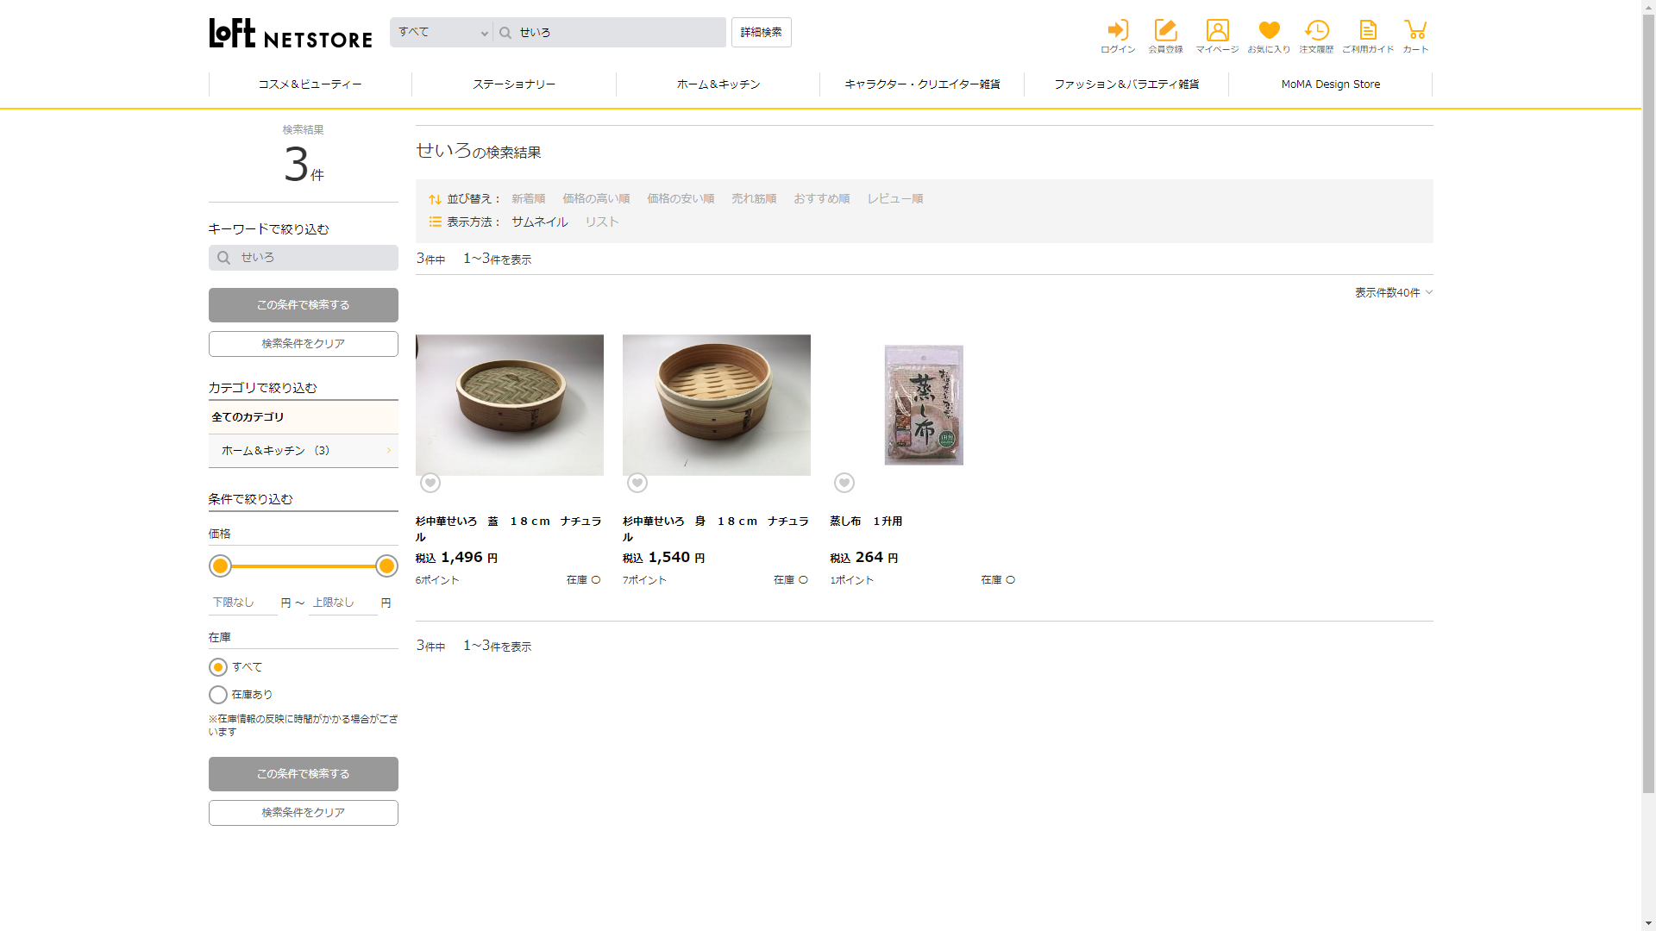Expand the 表示件数40件 dropdown
The height and width of the screenshot is (931, 1656).
[1393, 293]
